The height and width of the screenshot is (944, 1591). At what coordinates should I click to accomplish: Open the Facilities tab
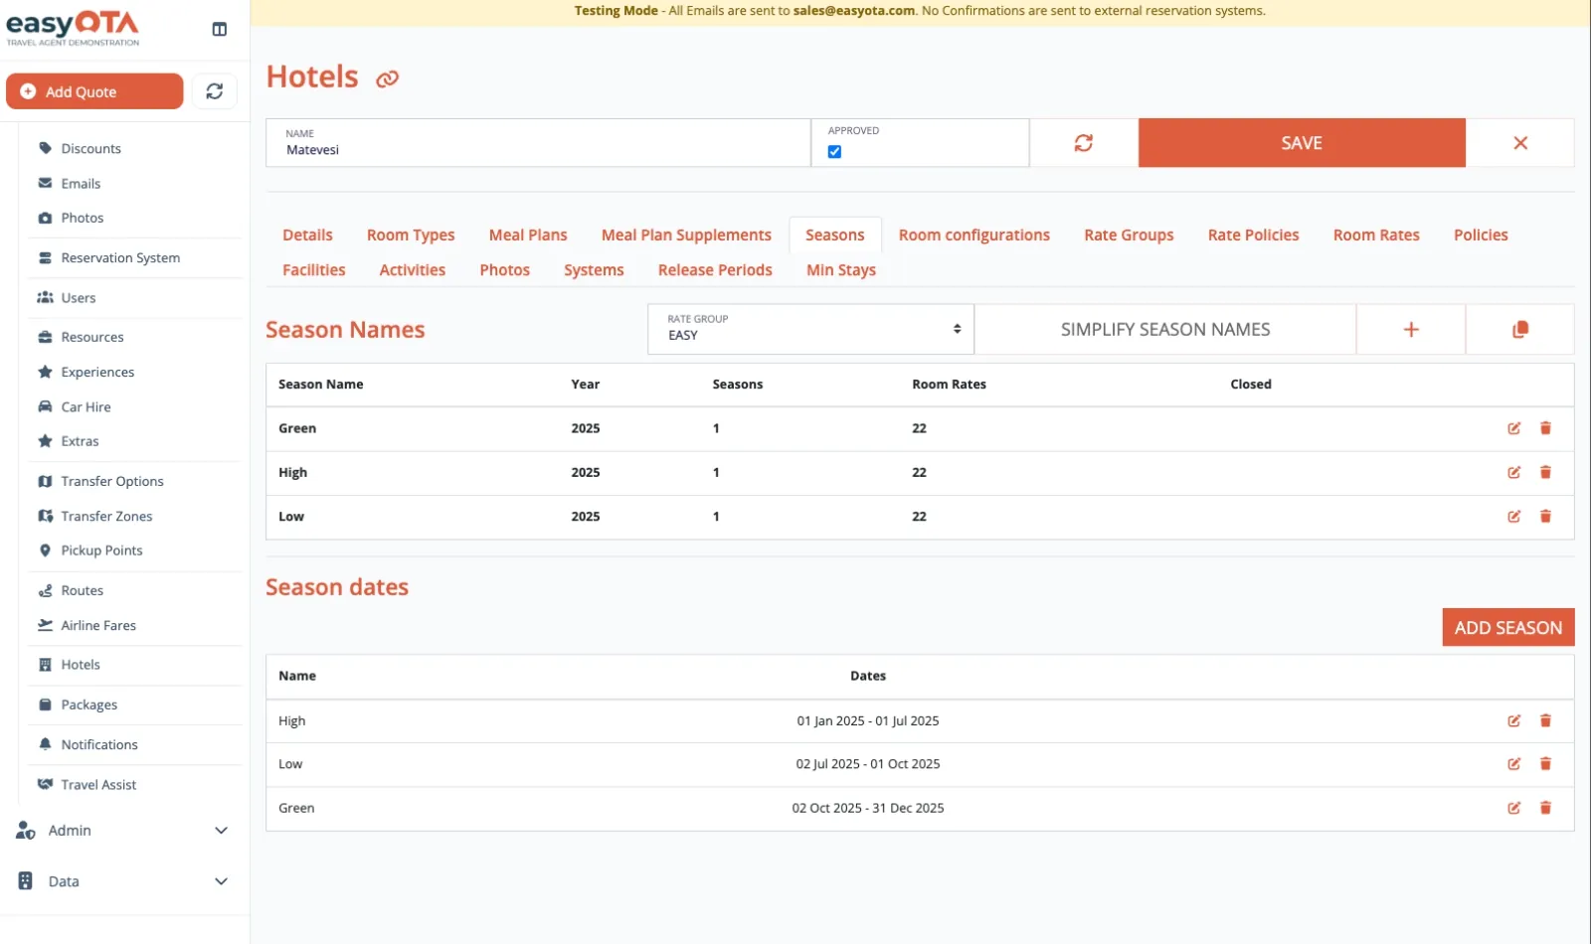(314, 269)
